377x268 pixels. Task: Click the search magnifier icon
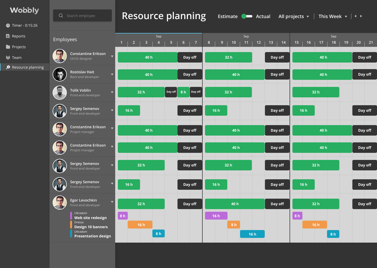coord(61,15)
